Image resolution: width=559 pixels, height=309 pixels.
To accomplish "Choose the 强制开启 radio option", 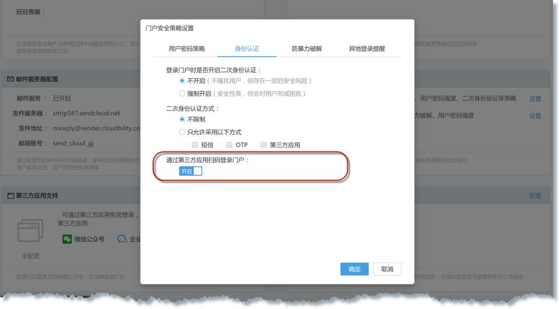I will (x=182, y=94).
